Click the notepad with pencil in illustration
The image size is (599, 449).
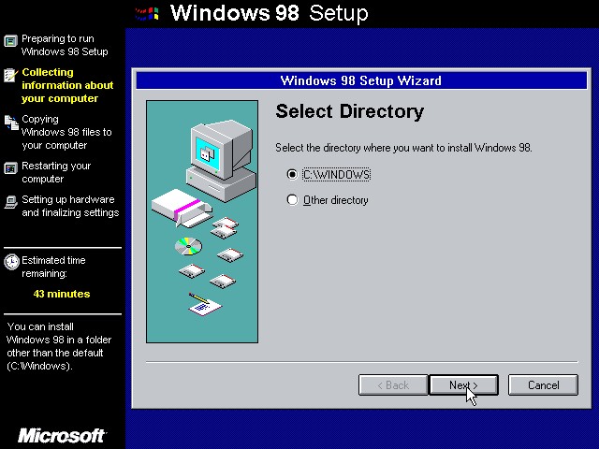pos(205,304)
